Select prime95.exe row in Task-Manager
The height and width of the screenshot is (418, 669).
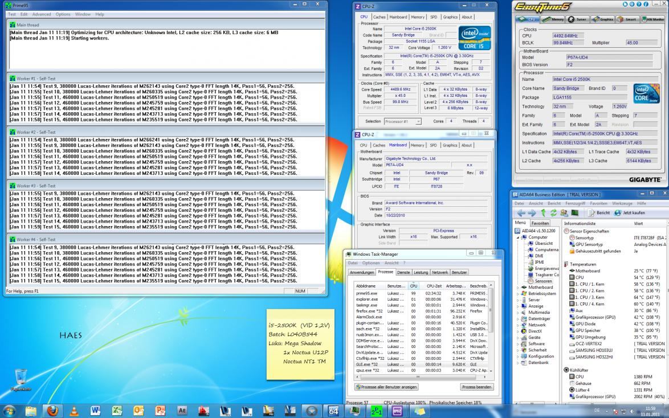421,293
